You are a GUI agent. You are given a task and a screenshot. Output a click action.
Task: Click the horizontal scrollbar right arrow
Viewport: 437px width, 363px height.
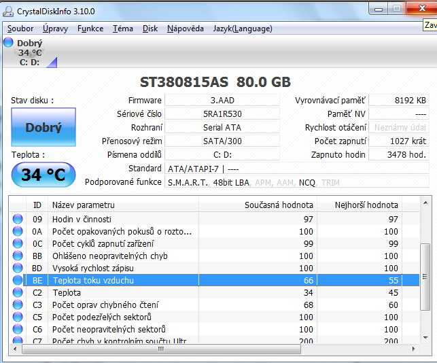pos(414,351)
